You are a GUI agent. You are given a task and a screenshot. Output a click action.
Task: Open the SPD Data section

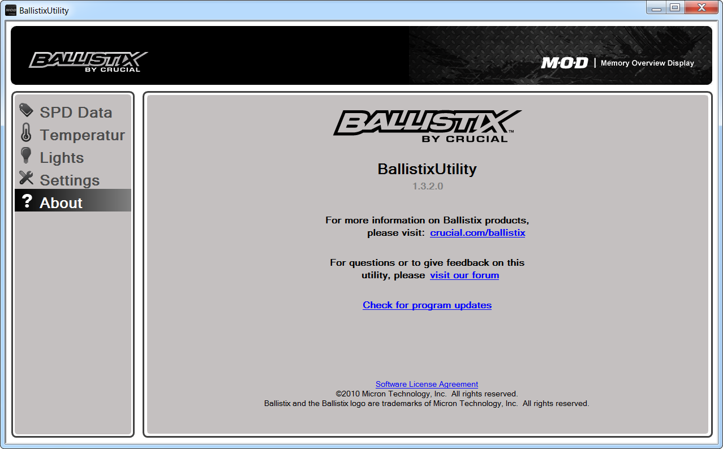(76, 113)
